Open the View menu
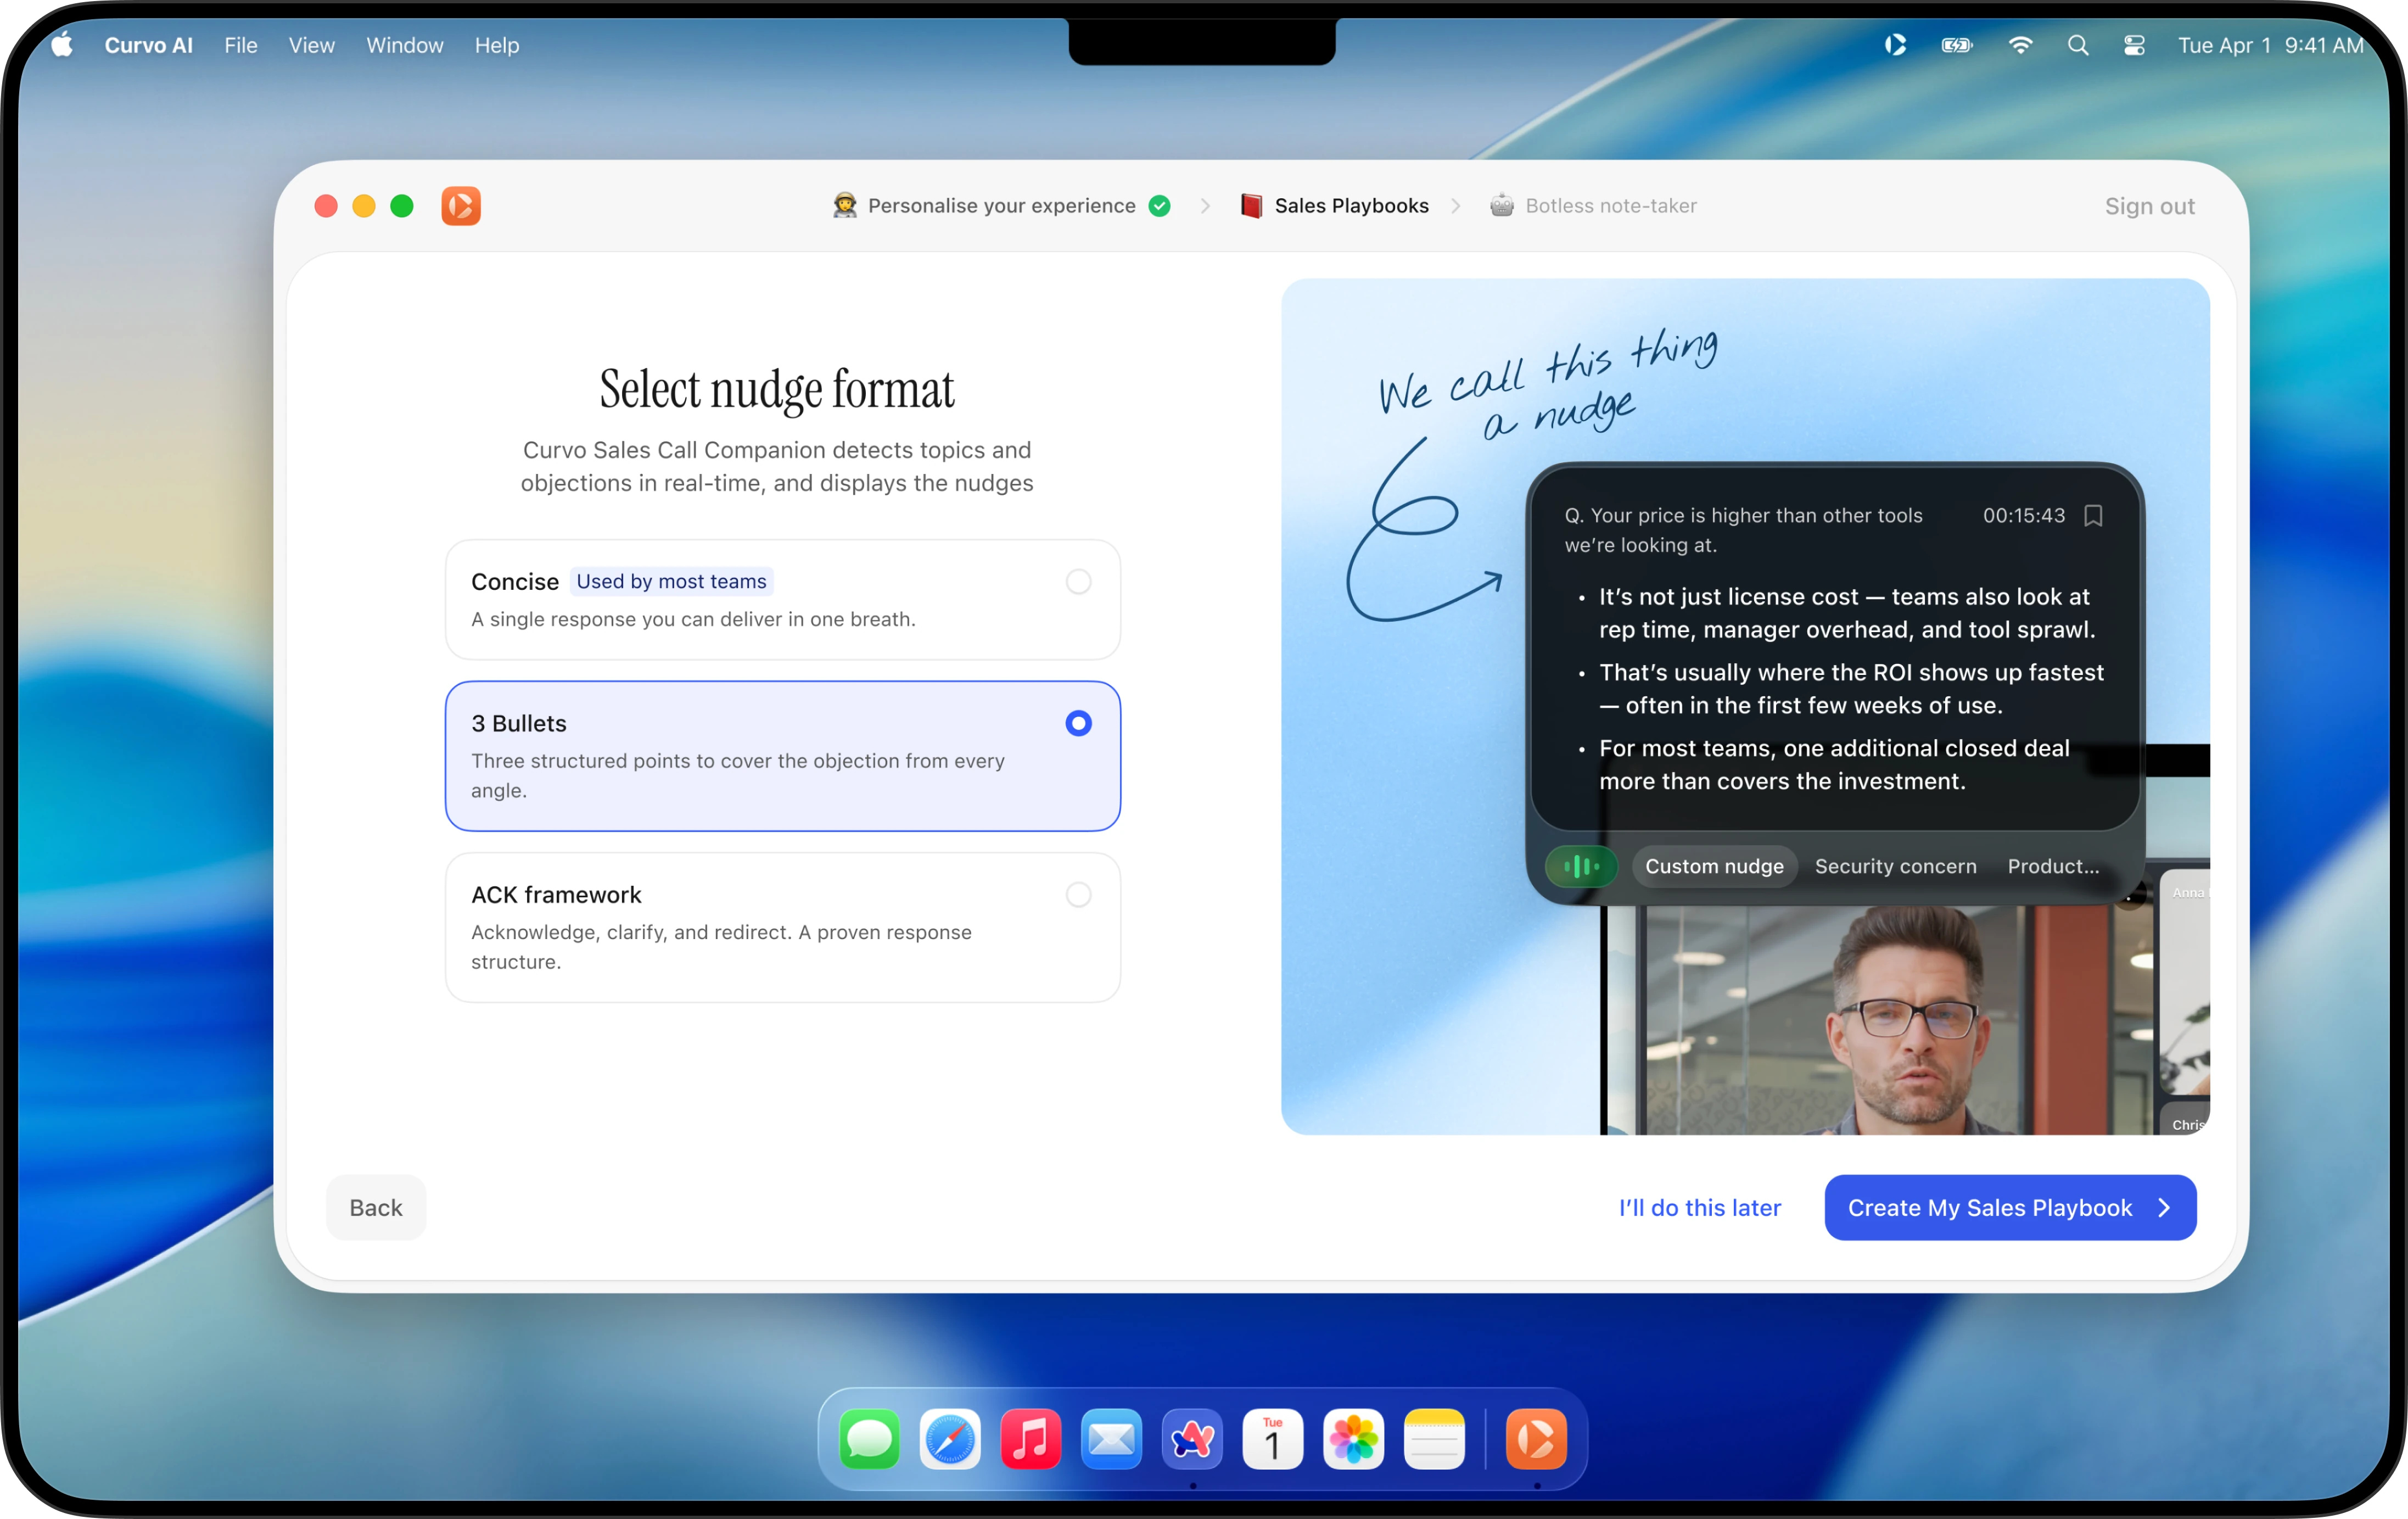The image size is (2408, 1519). click(312, 45)
